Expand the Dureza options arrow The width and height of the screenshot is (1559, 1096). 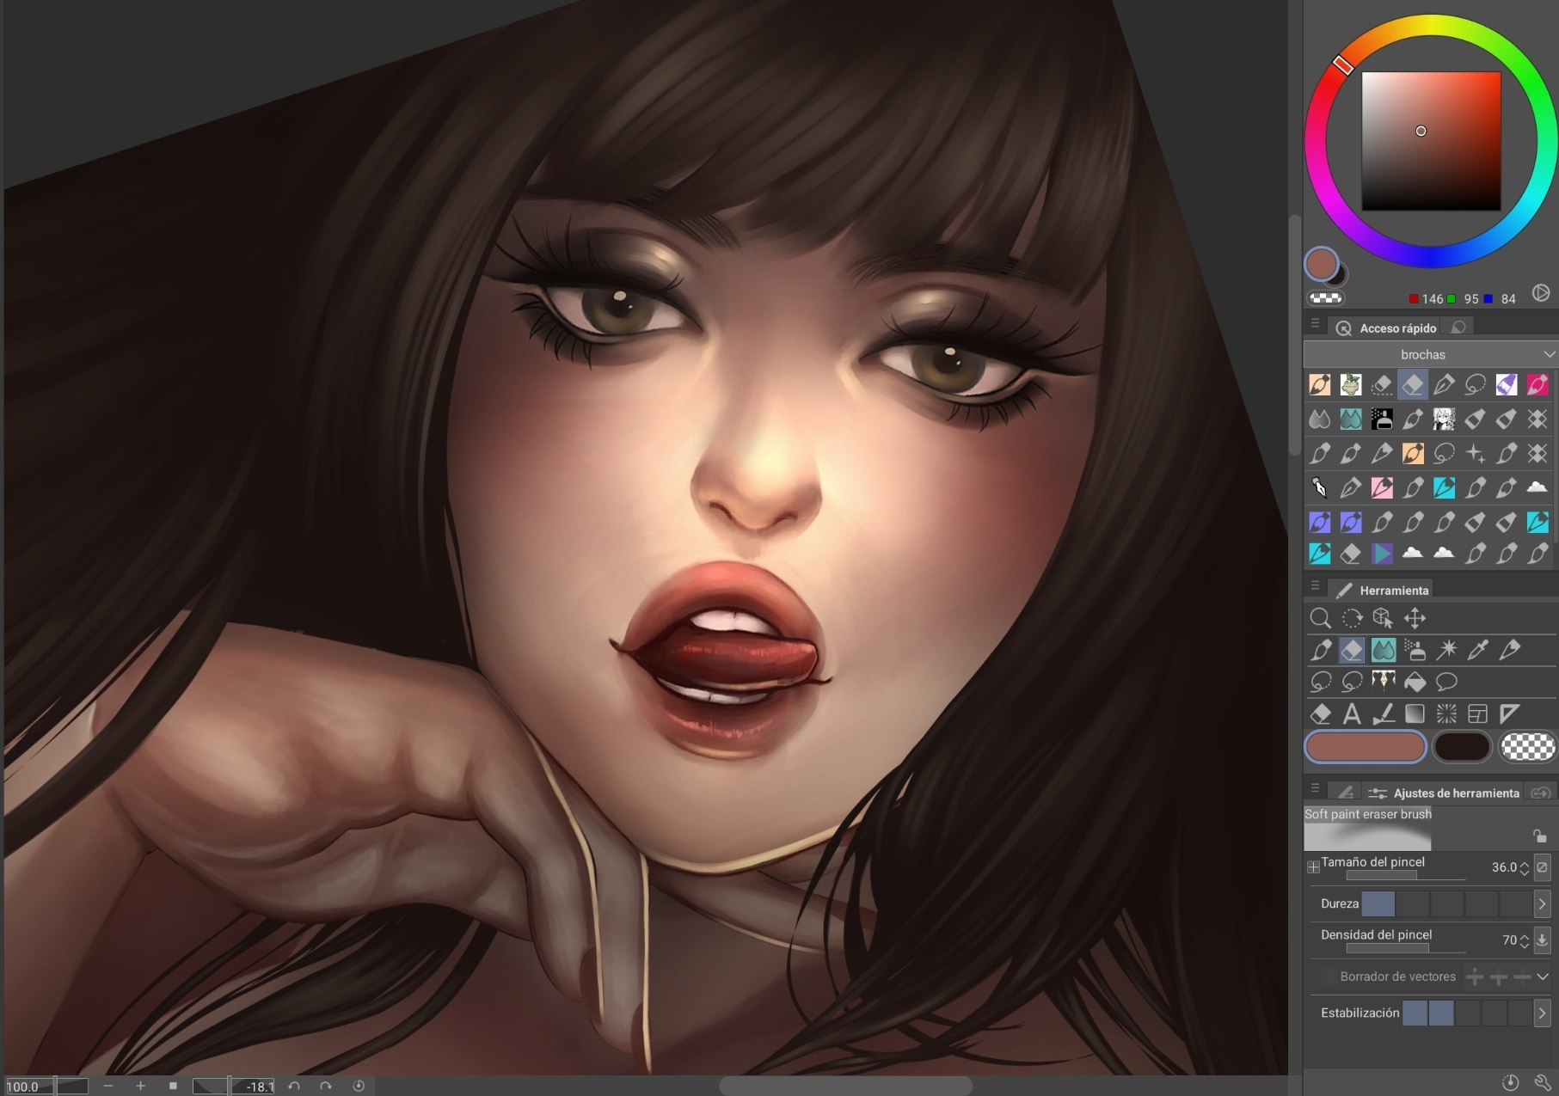[x=1542, y=903]
